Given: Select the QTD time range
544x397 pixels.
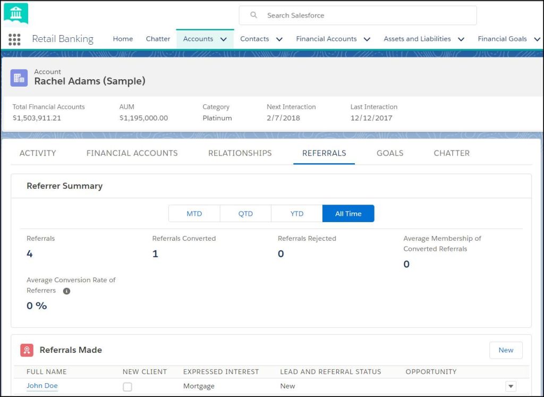Looking at the screenshot, I should tap(245, 214).
